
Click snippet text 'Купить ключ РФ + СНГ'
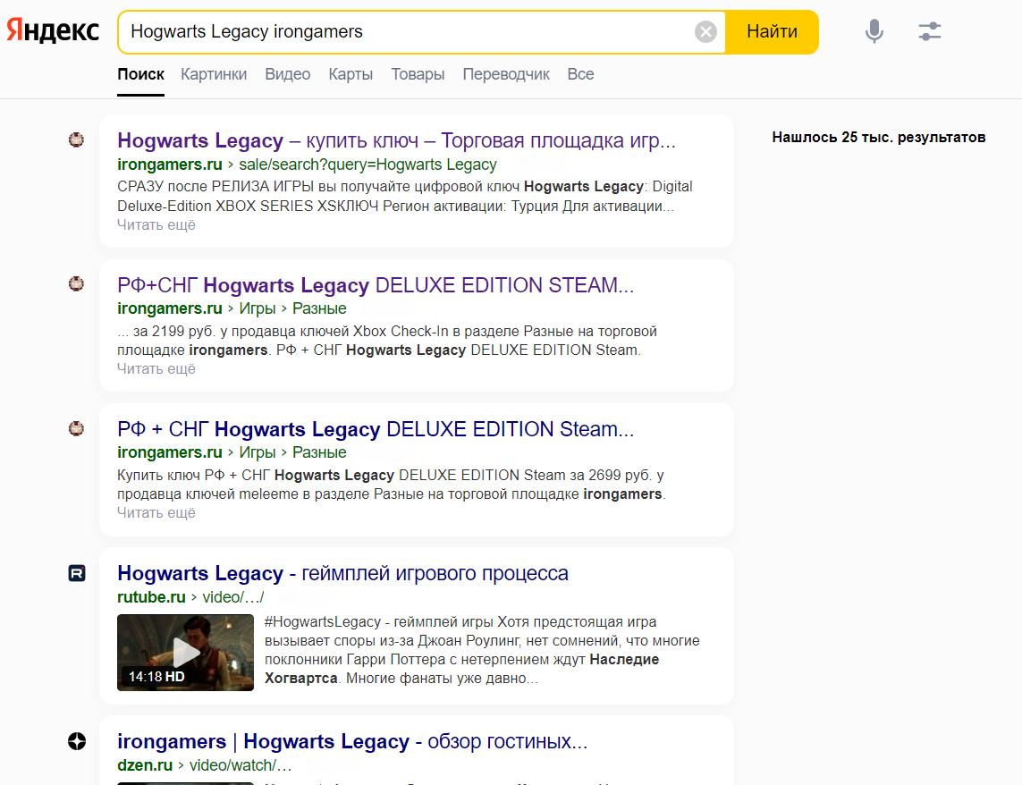click(x=194, y=476)
